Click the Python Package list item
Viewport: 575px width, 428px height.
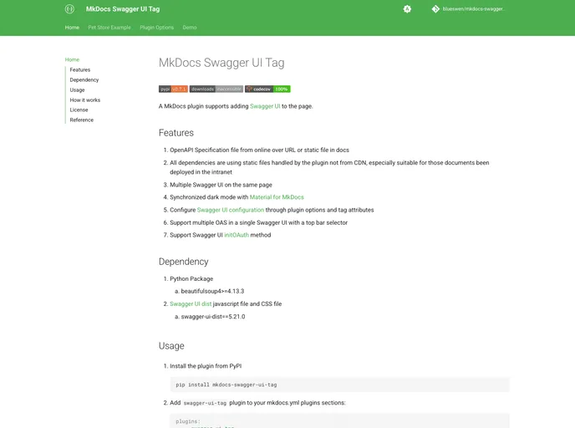[191, 278]
